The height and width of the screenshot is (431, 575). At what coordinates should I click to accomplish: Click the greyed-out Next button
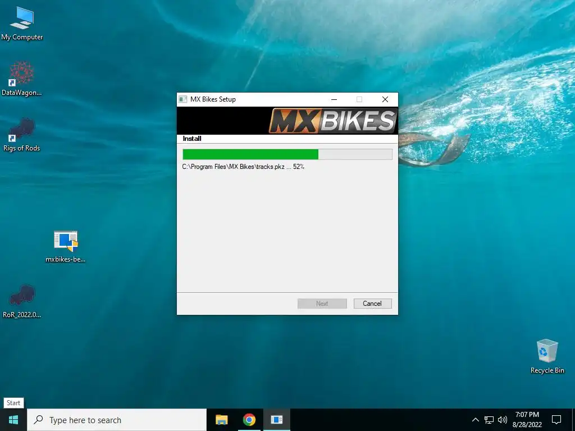coord(322,304)
